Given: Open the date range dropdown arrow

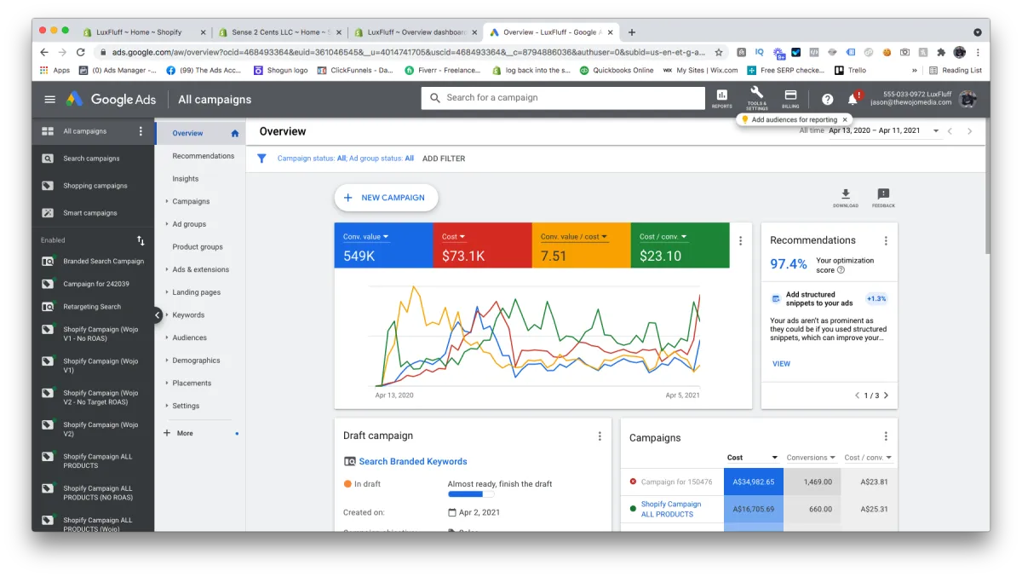Looking at the screenshot, I should tap(936, 131).
